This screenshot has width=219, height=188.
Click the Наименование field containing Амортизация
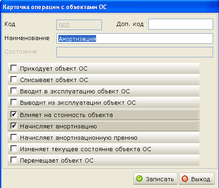pyautogui.click(x=135, y=39)
